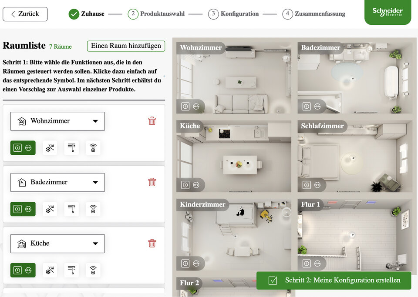Toggle switch and socket function for Wohnzimmer
The width and height of the screenshot is (418, 297).
click(x=23, y=148)
